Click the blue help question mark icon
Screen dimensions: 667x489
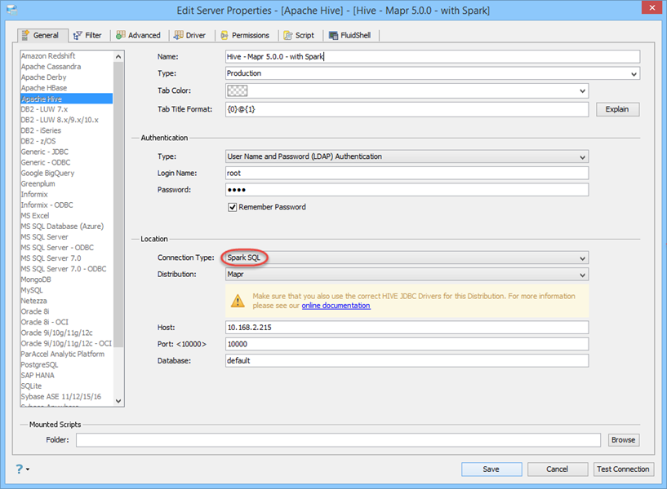pyautogui.click(x=19, y=469)
